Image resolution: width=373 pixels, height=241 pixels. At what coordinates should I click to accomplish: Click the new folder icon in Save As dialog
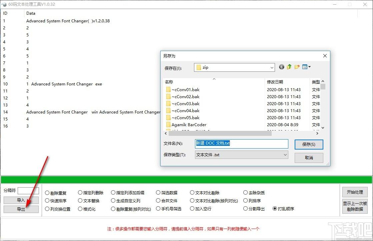click(x=297, y=67)
